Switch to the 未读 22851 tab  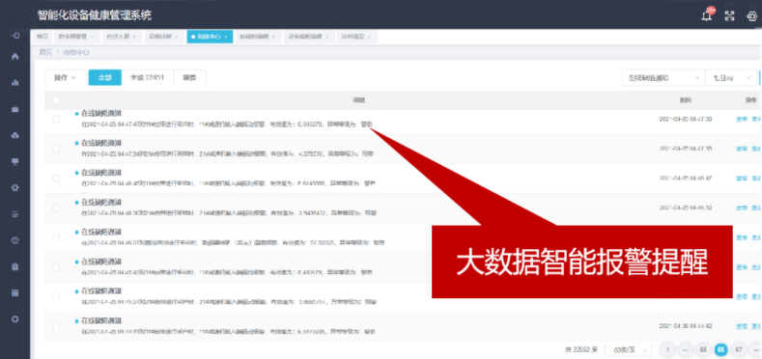(147, 78)
